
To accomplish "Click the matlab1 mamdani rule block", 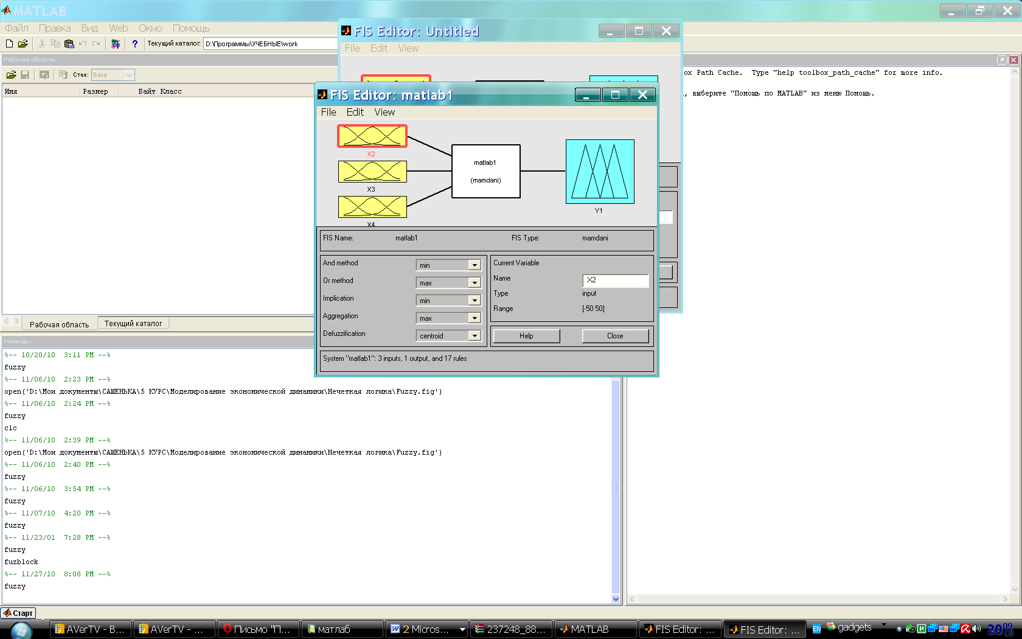I will pos(485,171).
